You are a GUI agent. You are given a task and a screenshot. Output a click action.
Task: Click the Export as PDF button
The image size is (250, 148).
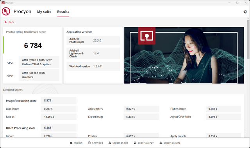144,143
